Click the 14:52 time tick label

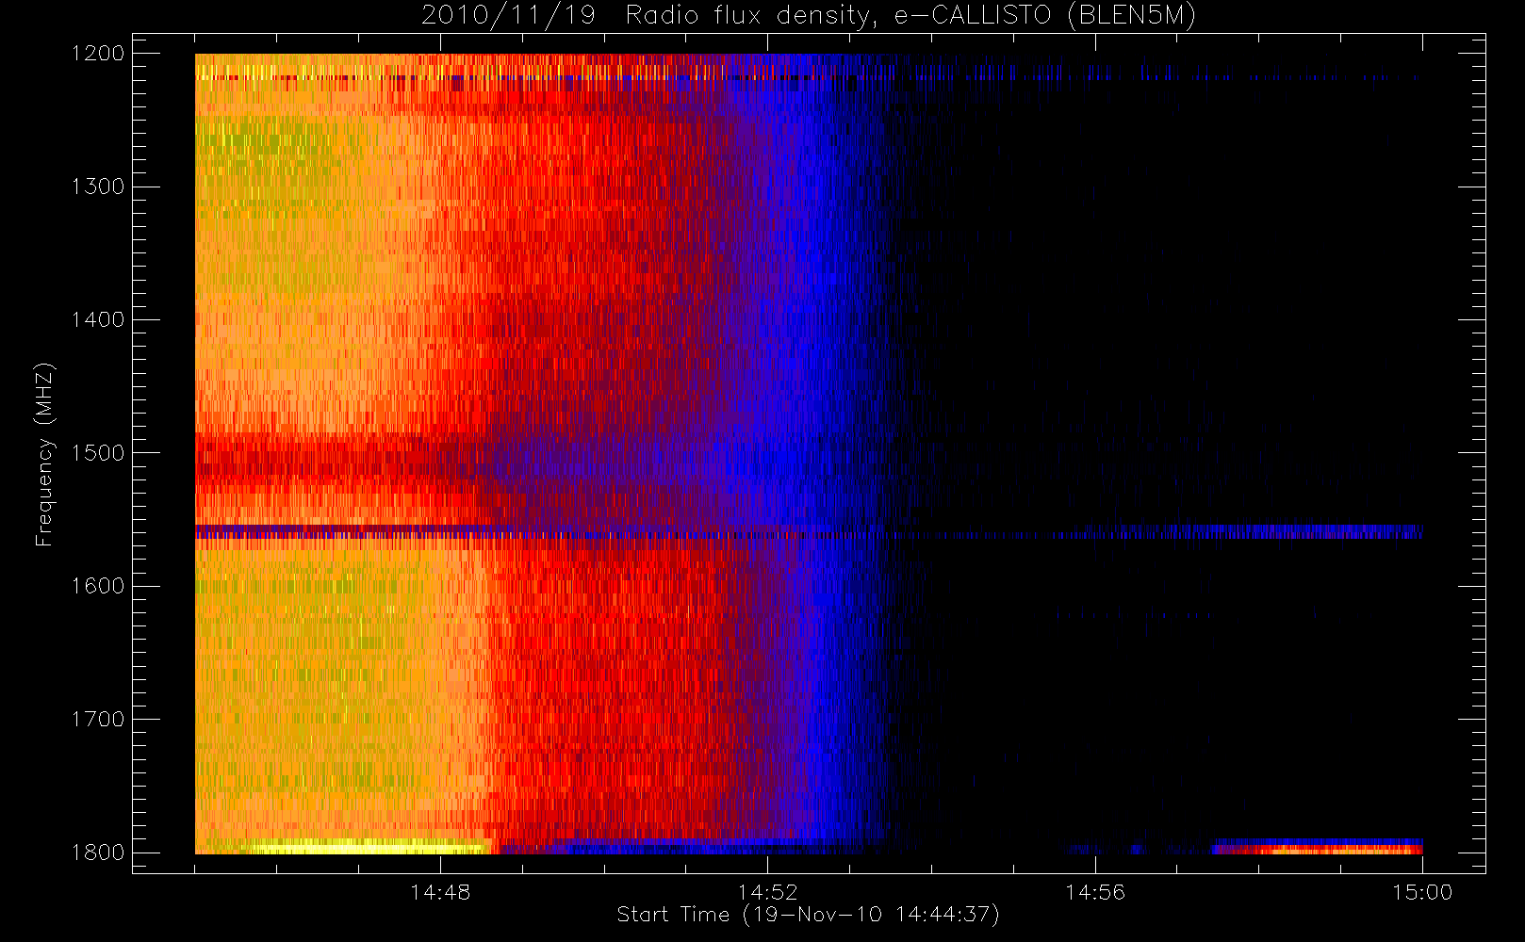tap(767, 892)
